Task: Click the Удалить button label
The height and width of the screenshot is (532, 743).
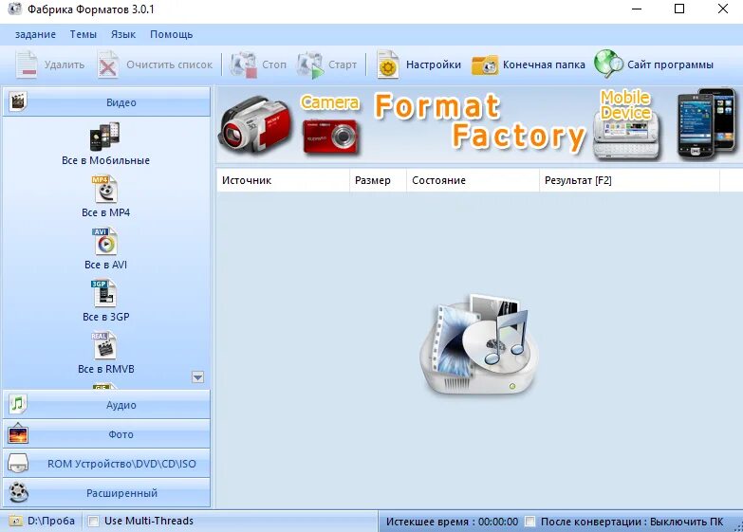Action: click(65, 64)
